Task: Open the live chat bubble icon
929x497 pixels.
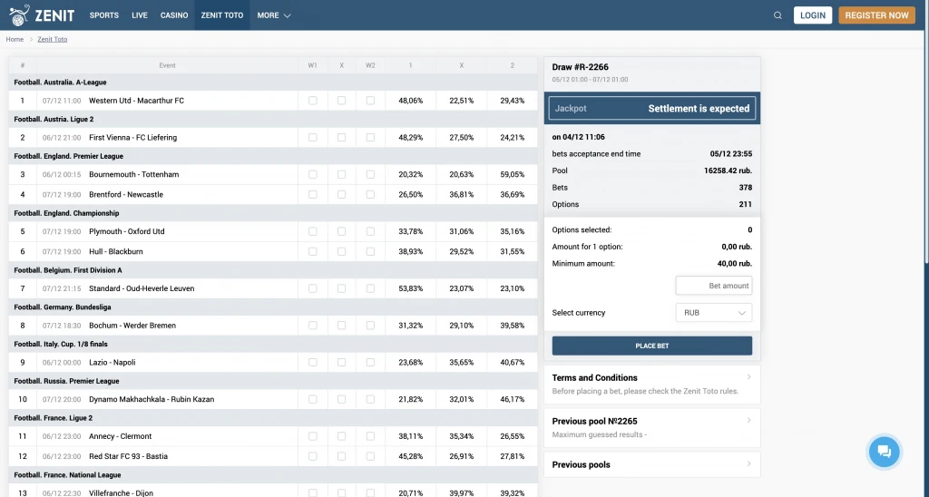Action: (884, 452)
